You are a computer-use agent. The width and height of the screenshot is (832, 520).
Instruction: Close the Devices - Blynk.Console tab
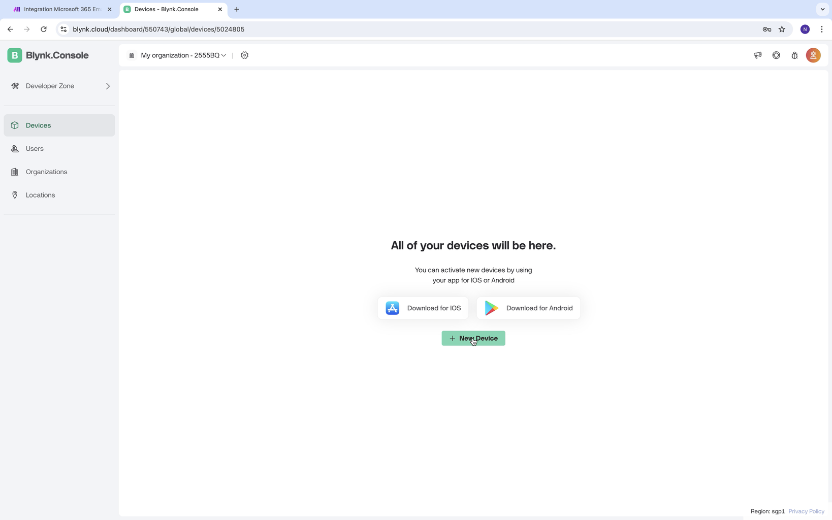[220, 9]
